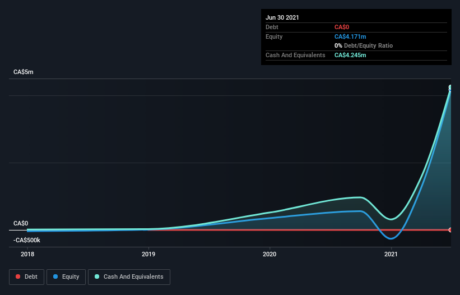Click the CA$5m y-axis label
This screenshot has width=460, height=295.
coord(24,72)
